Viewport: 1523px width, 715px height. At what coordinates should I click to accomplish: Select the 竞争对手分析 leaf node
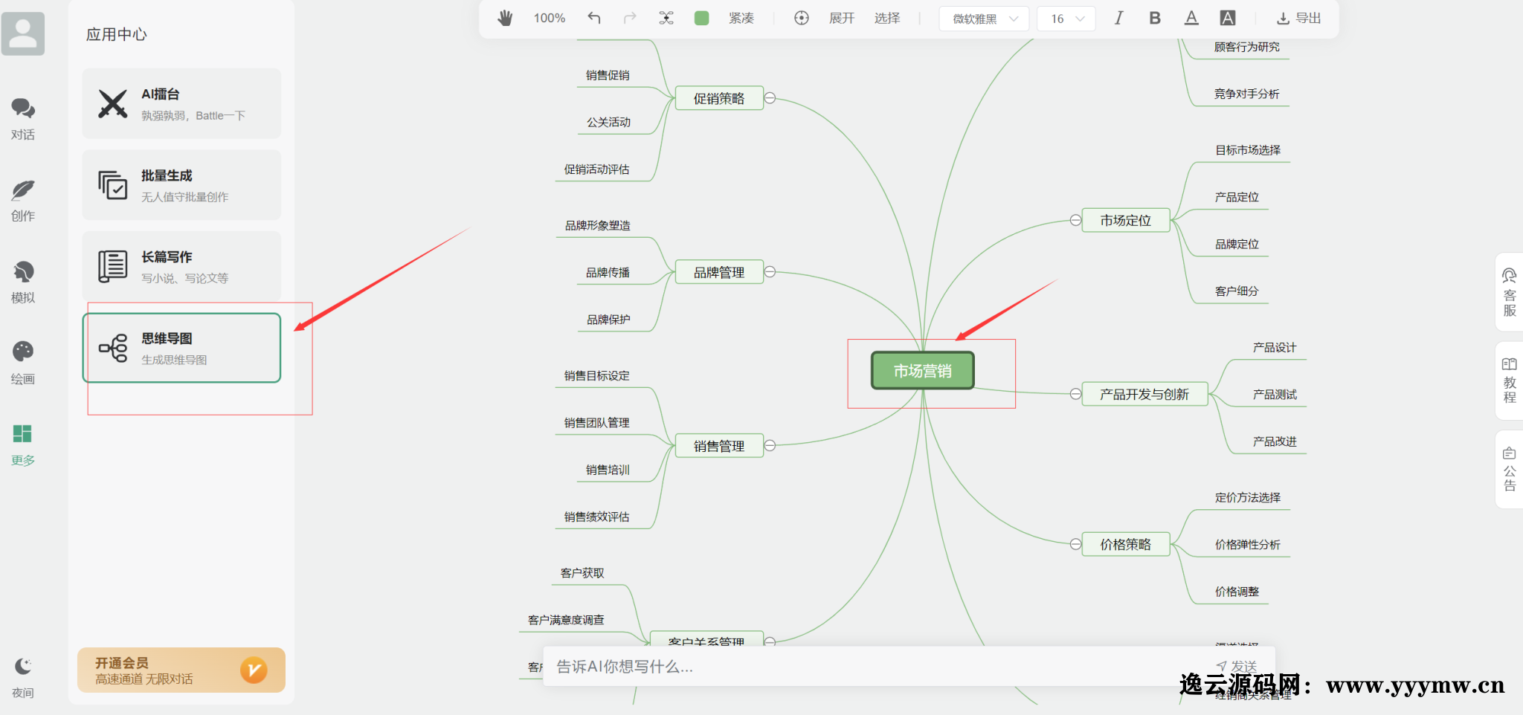1247,94
